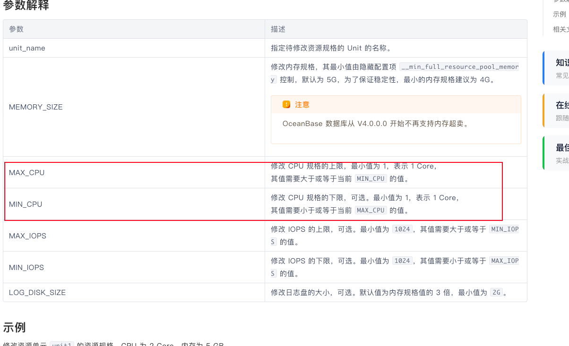Click the 示例 section heading

[14, 327]
